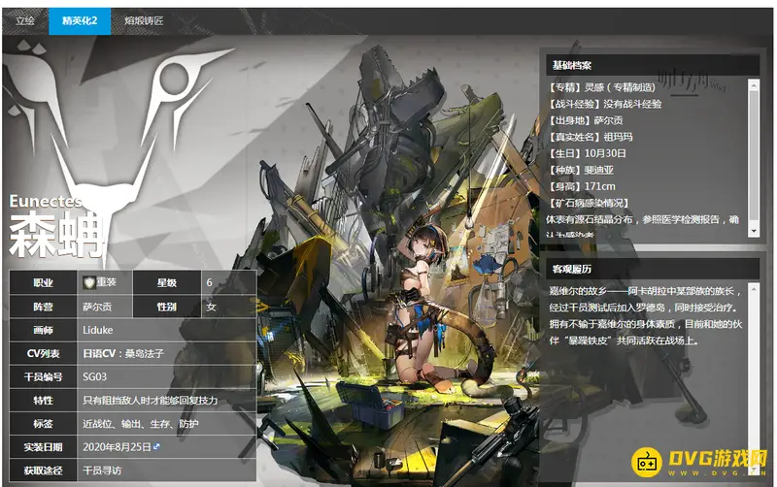Click the 2020年8月25日 release date link
The width and height of the screenshot is (777, 487).
click(x=117, y=447)
